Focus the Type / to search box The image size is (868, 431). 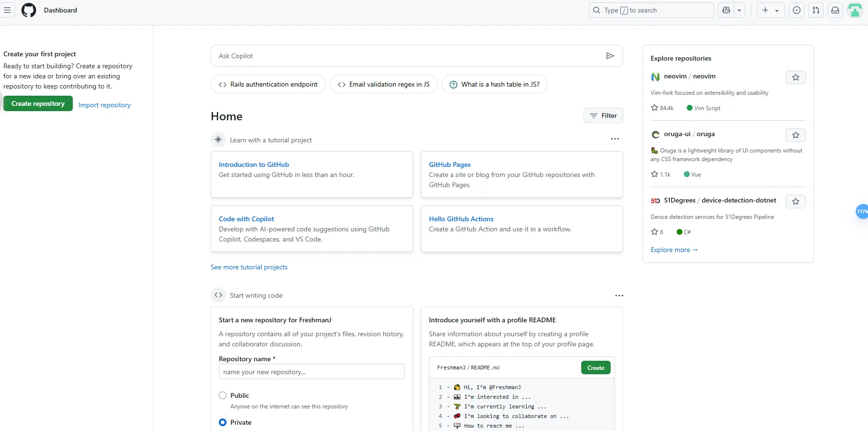coord(651,10)
